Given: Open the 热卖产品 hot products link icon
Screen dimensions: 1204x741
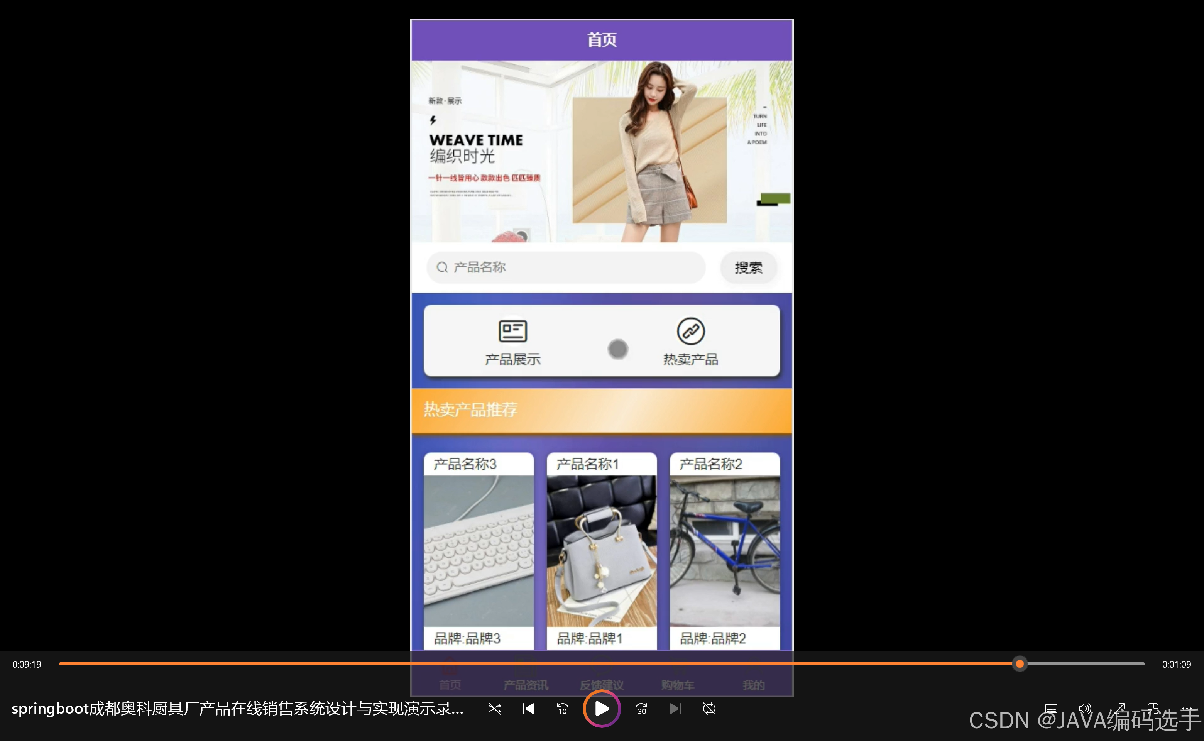Looking at the screenshot, I should (691, 331).
